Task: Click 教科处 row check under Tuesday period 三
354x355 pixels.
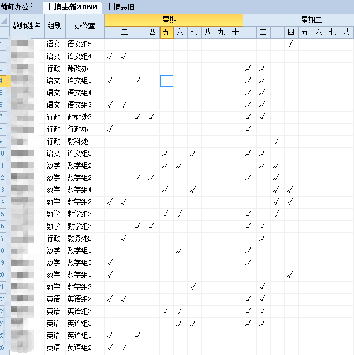Action: (277, 141)
